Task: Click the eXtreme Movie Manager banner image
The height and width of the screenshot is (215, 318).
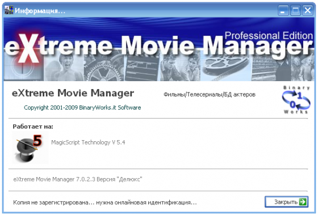Action: coord(159,49)
